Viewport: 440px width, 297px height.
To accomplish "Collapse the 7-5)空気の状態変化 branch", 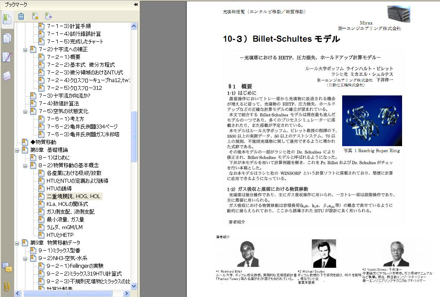I will (x=25, y=112).
